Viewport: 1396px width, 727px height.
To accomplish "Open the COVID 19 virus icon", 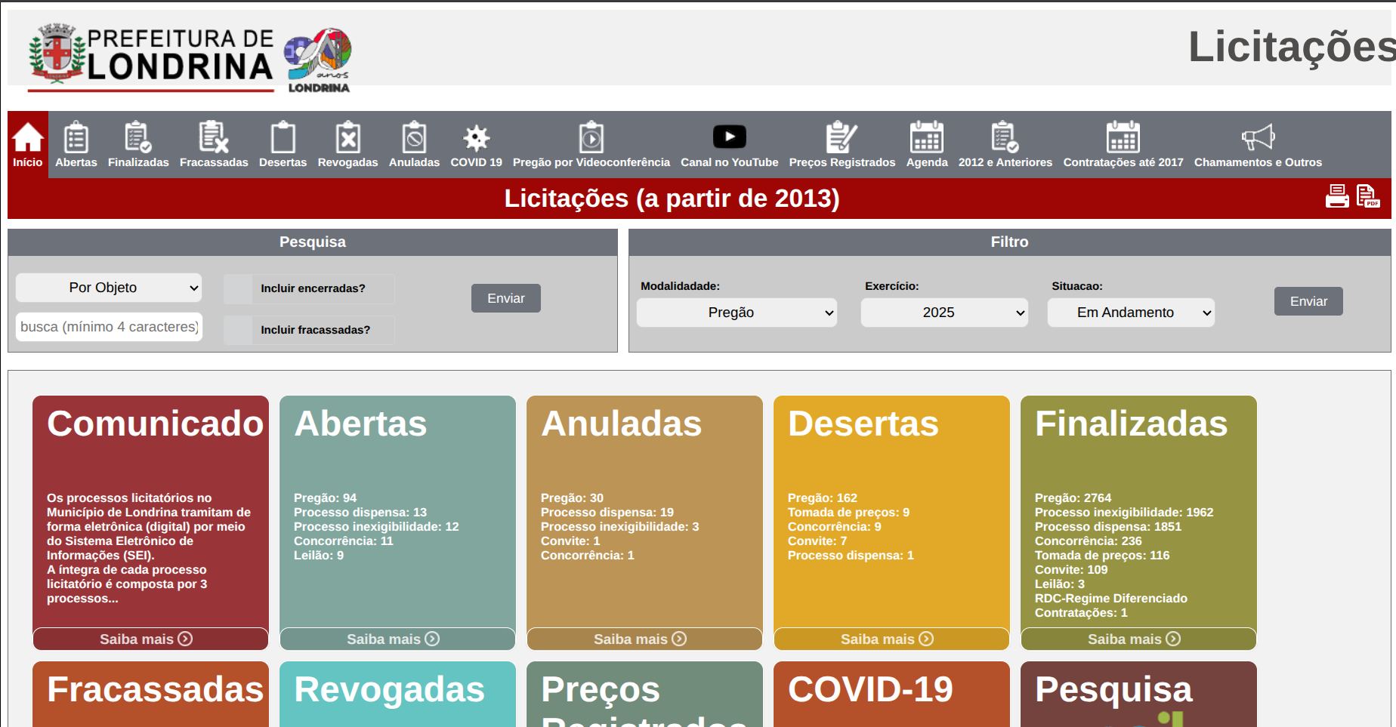I will coord(476,138).
